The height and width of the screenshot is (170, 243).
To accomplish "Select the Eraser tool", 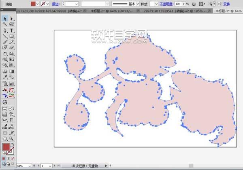I will click(x=11, y=47).
